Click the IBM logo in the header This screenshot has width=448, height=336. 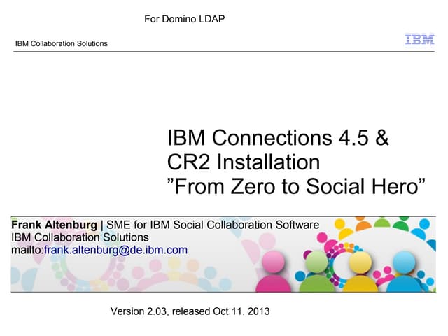[x=419, y=40]
